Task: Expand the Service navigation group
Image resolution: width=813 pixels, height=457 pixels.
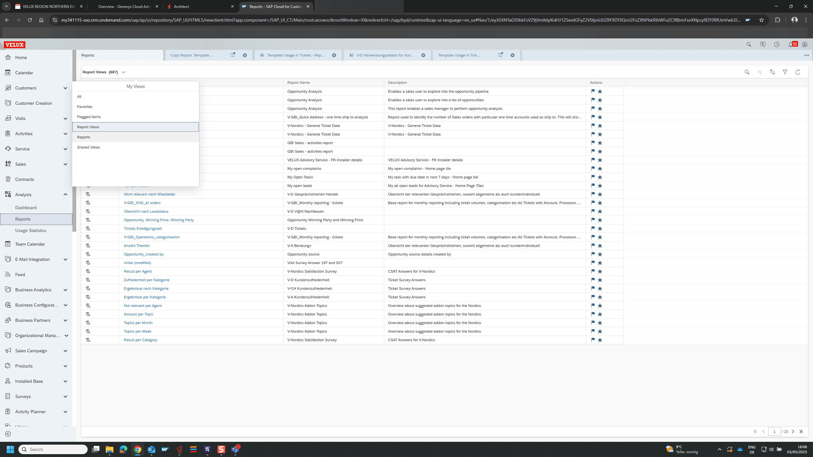Action: 65,149
